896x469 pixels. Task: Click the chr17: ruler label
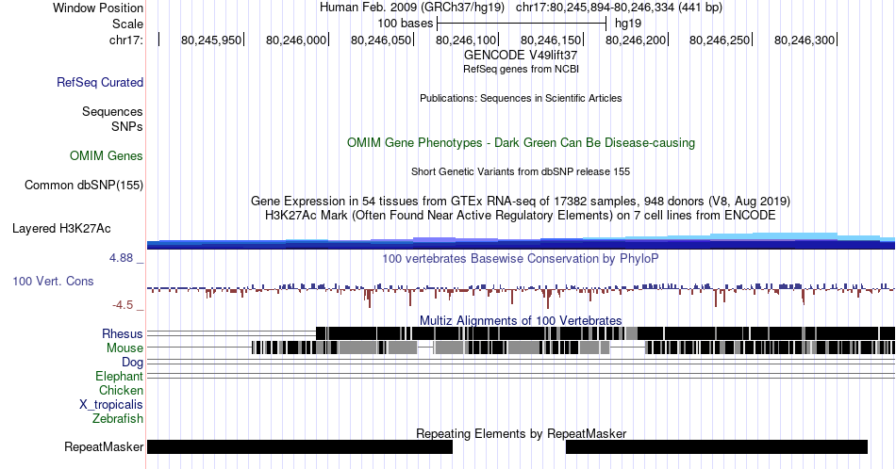tap(126, 40)
